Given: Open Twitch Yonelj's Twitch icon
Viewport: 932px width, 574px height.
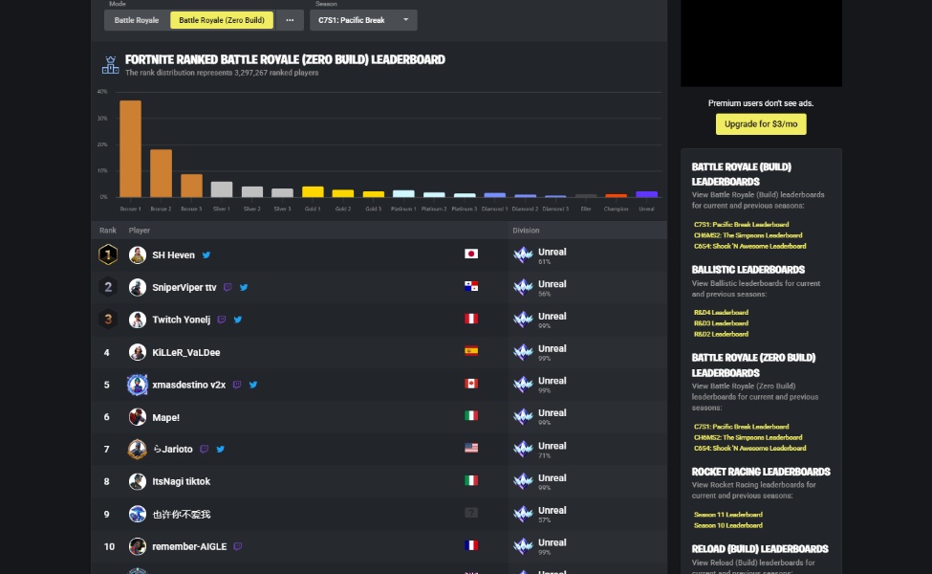Looking at the screenshot, I should (222, 320).
